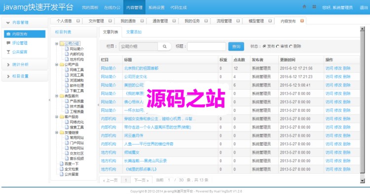Click 修改 for the 公司历史文化 row
The height and width of the screenshot is (195, 370).
tap(338, 77)
